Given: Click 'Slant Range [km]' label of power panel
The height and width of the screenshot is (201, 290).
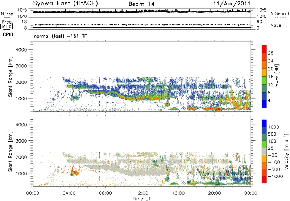Looking at the screenshot, I should [x=10, y=77].
